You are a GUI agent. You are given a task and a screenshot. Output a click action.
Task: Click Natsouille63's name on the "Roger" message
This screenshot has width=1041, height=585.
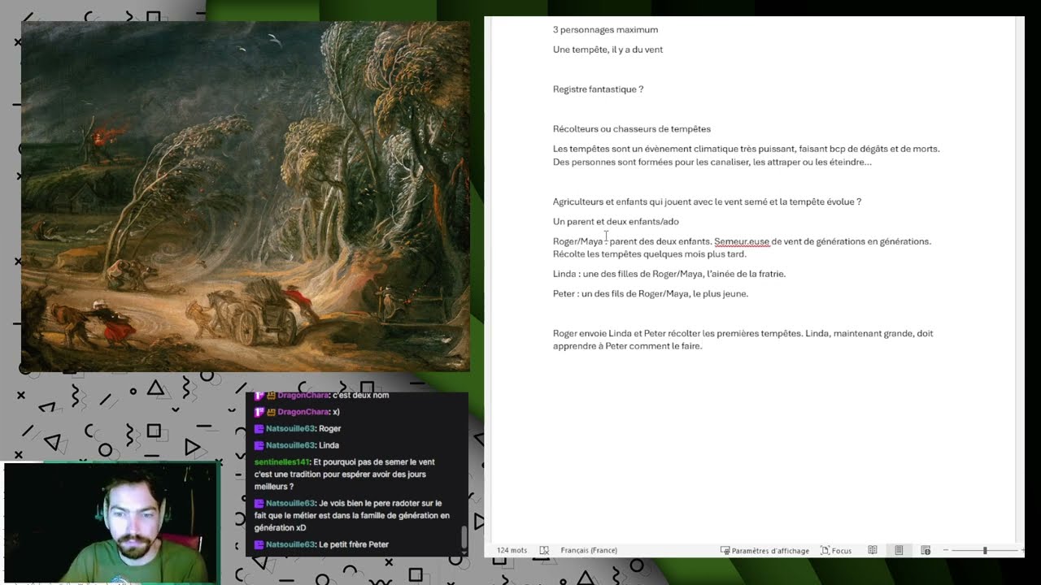pos(290,428)
